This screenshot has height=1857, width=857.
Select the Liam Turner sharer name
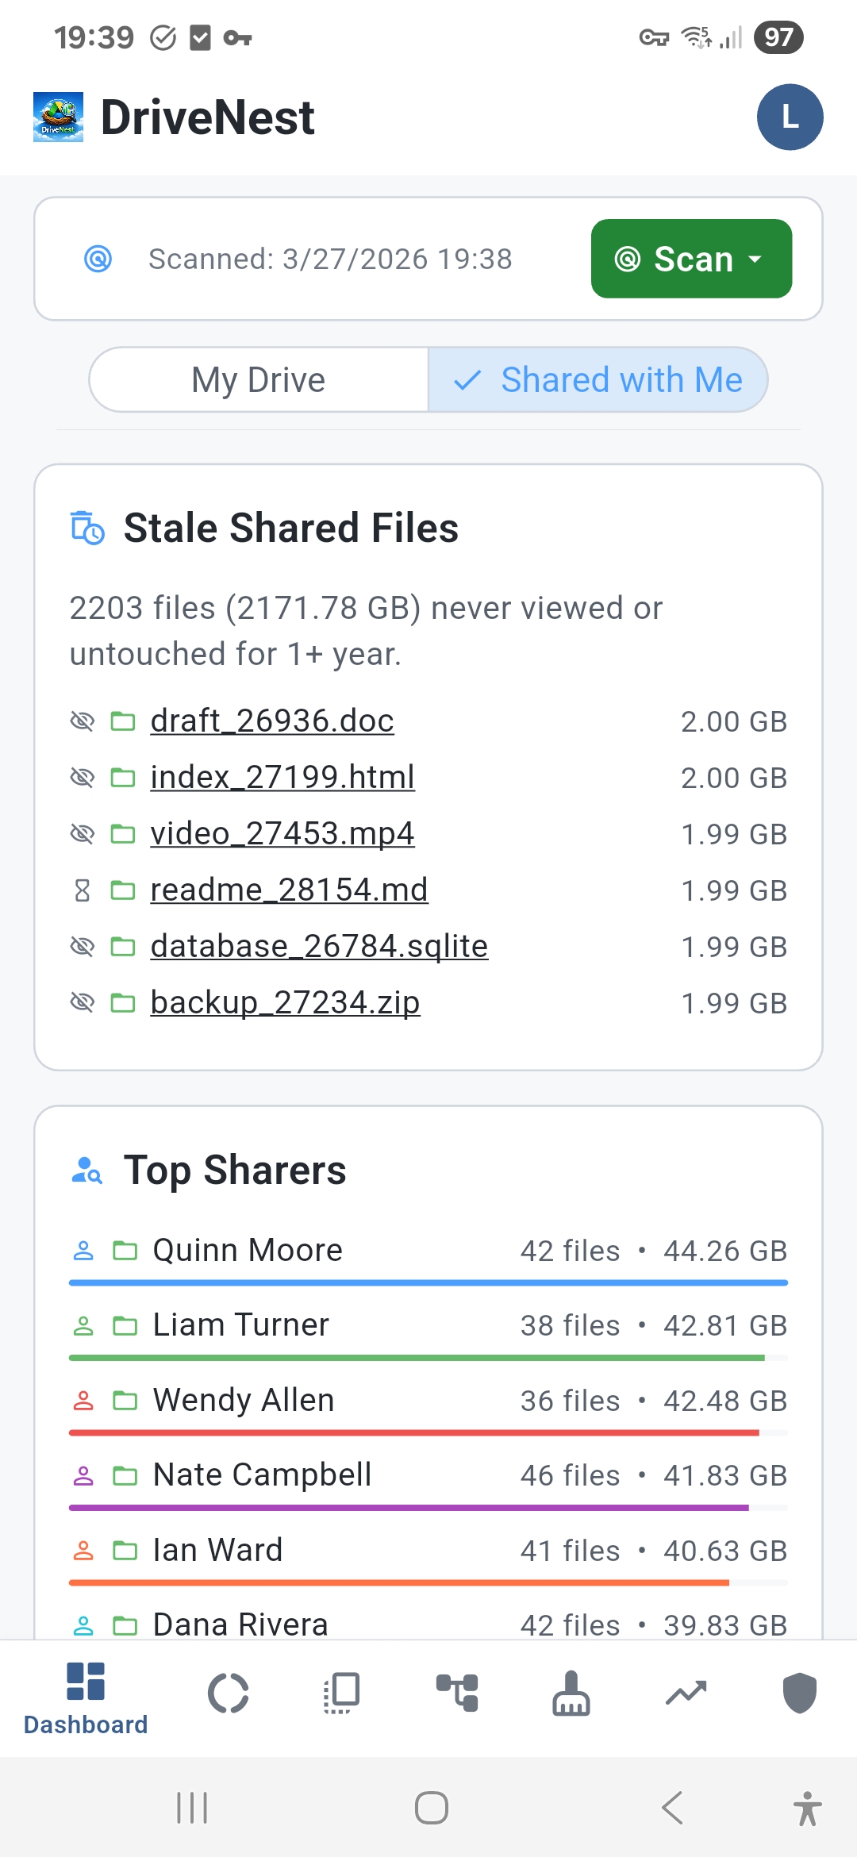pyautogui.click(x=241, y=1325)
